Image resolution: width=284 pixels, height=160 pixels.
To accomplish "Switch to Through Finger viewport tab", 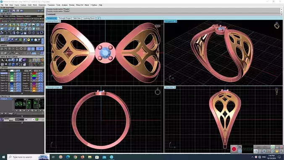I will pos(65,19).
